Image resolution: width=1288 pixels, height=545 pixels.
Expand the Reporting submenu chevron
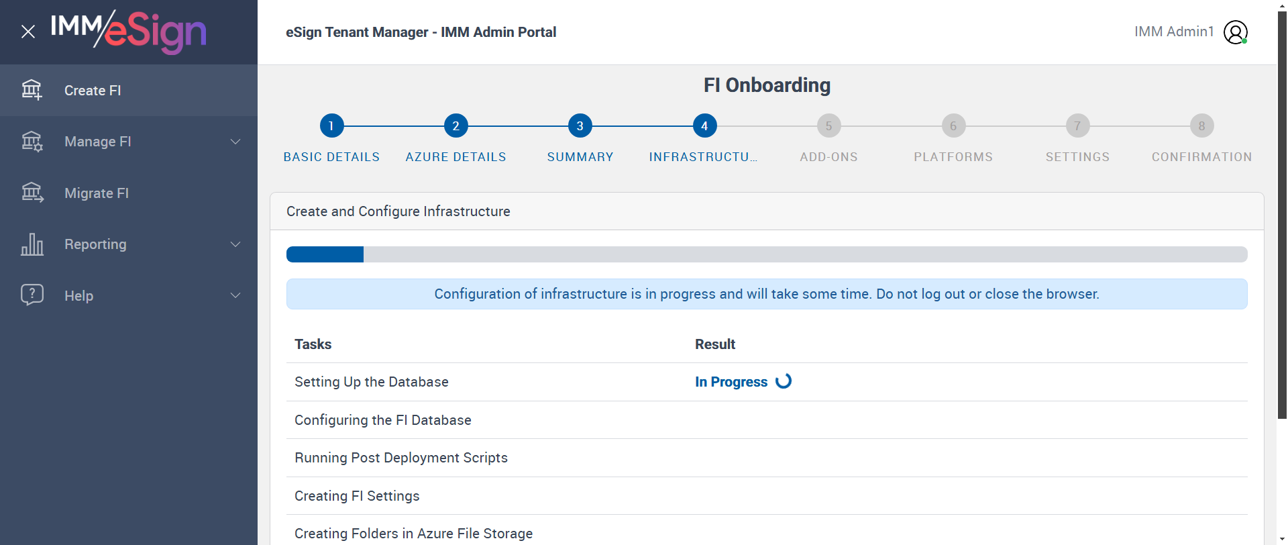(x=235, y=244)
